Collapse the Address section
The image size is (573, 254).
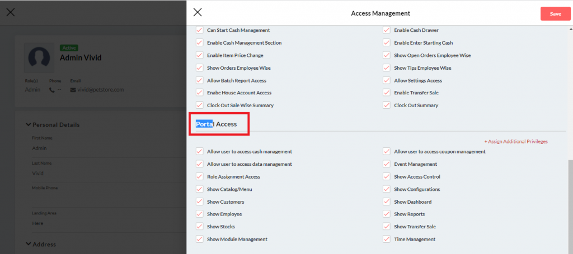pyautogui.click(x=29, y=244)
